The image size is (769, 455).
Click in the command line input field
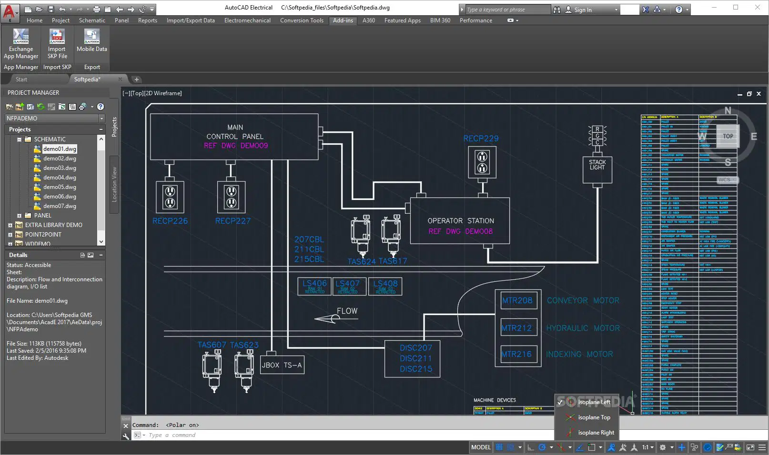tap(305, 435)
